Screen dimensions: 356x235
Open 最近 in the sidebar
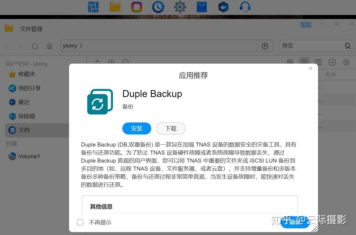(x=24, y=102)
